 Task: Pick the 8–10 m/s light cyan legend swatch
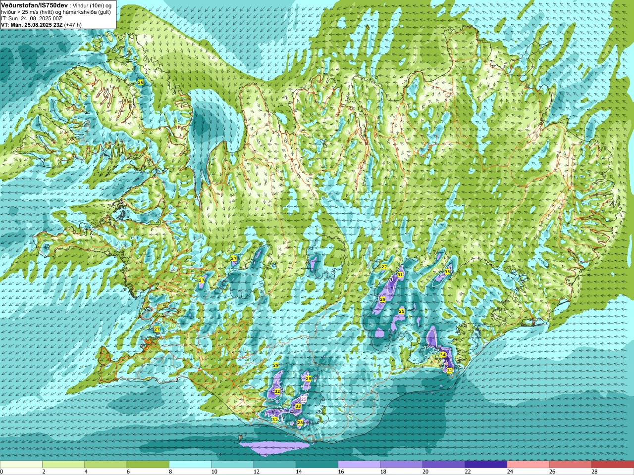click(x=190, y=464)
